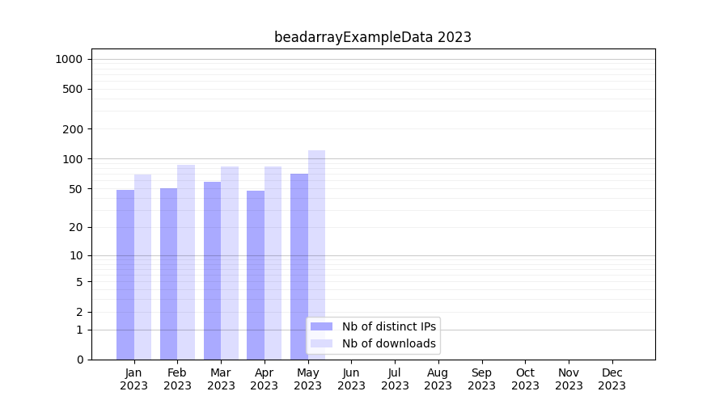Image resolution: width=728 pixels, height=404 pixels.
Task: Select the February downloads bar
Action: pyautogui.click(x=186, y=263)
